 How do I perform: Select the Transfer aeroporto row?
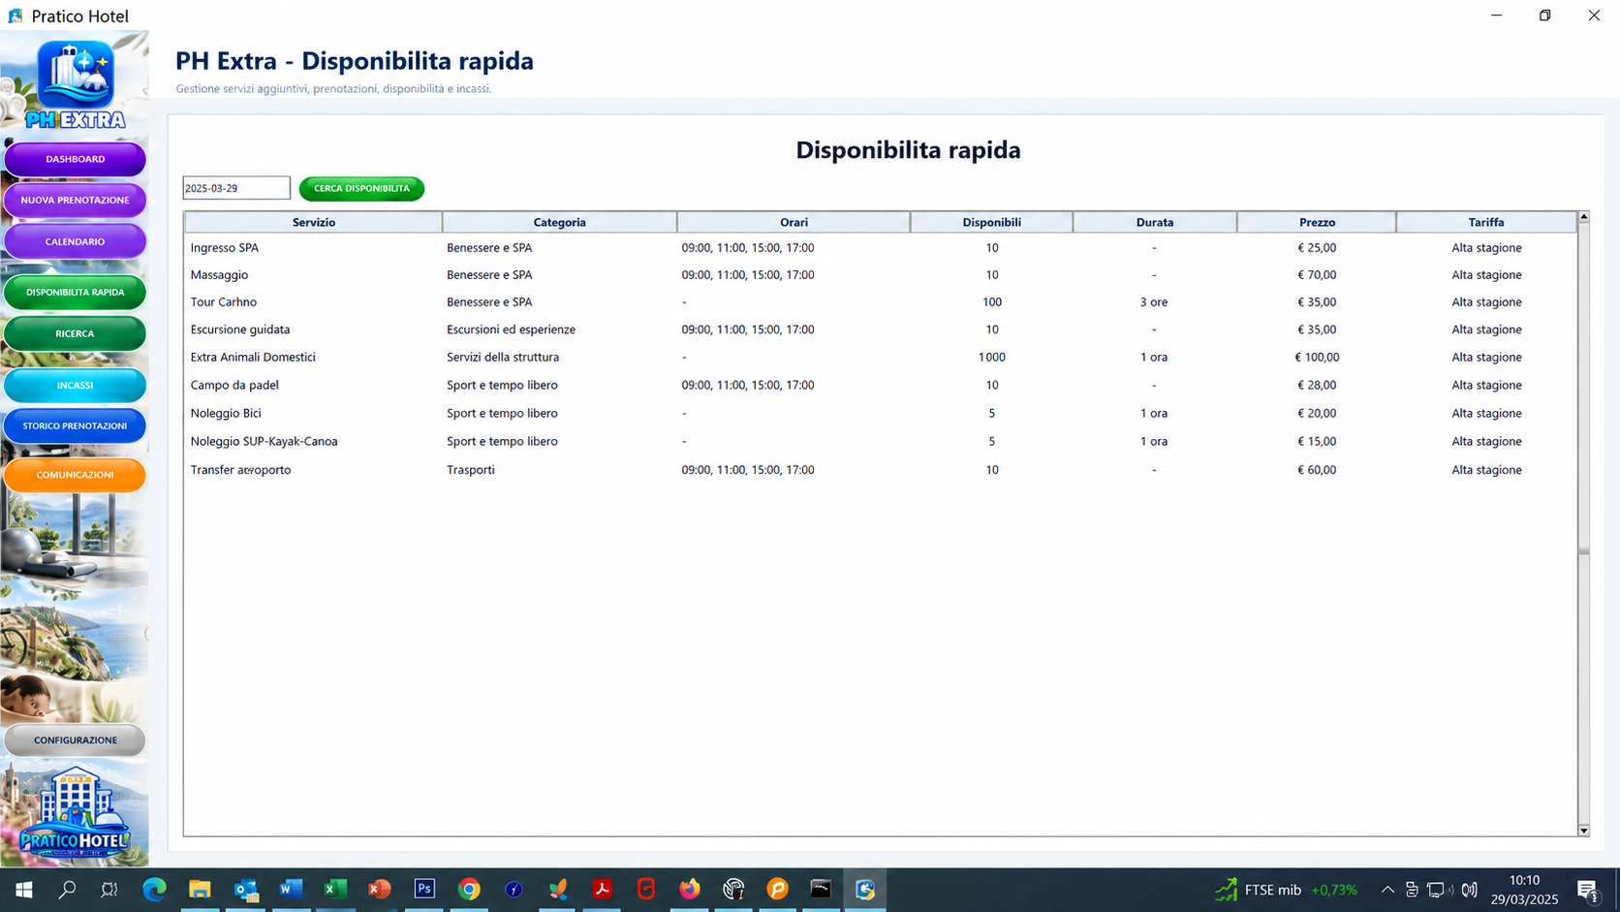point(880,470)
